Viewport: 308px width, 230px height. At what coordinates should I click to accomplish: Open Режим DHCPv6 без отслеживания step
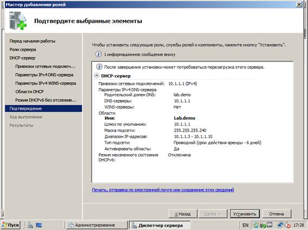coord(46,100)
